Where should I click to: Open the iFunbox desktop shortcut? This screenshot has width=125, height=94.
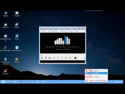[17, 14]
